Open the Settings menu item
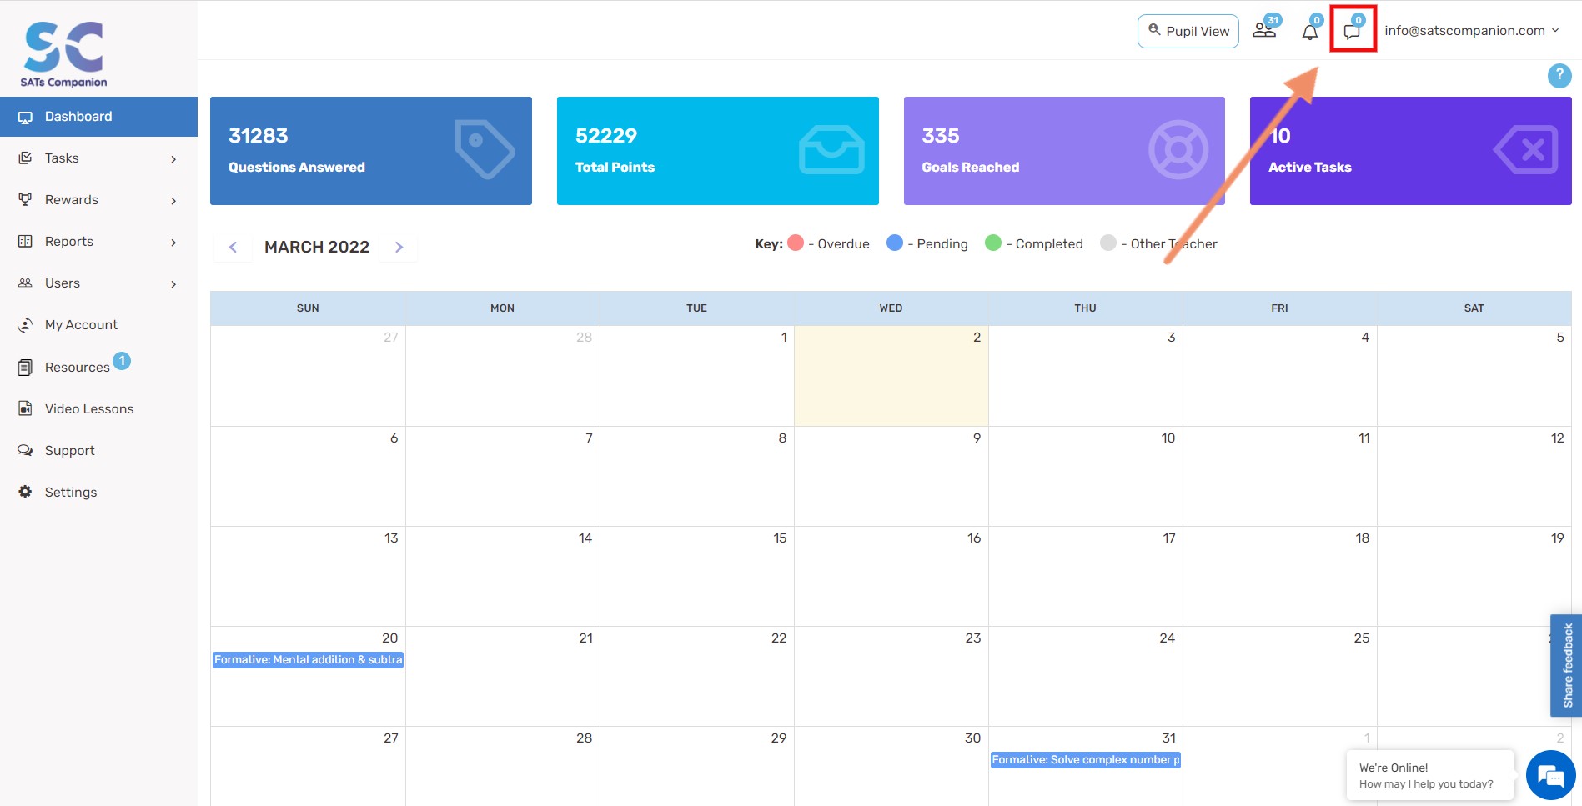This screenshot has height=806, width=1582. 98,493
